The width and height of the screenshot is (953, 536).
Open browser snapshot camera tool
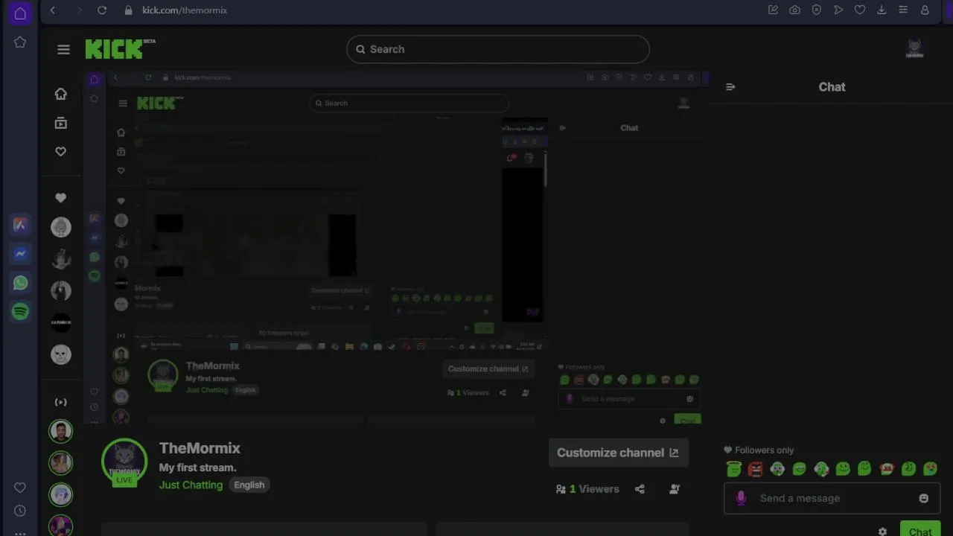794,10
